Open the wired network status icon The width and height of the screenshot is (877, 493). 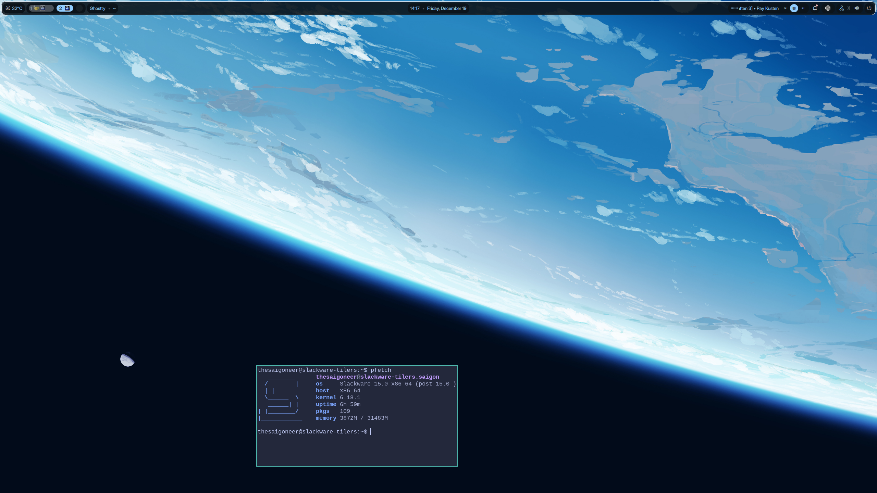[x=841, y=8]
